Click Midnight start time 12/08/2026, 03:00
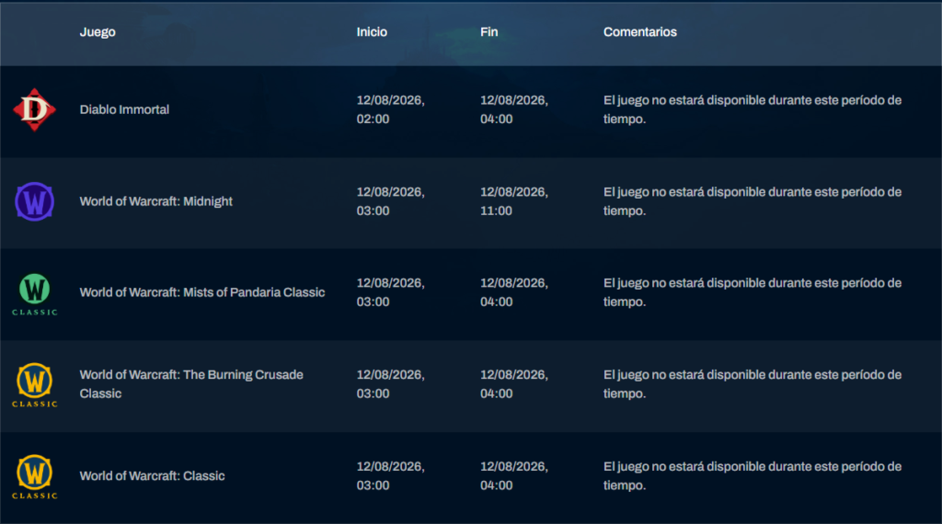The image size is (942, 524). pos(390,201)
